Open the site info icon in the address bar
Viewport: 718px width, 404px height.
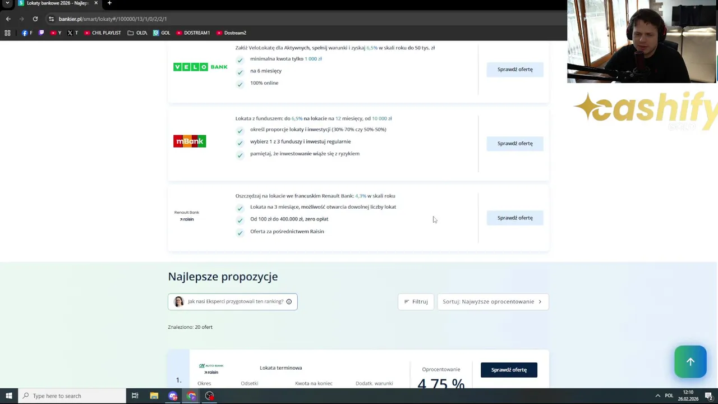(x=51, y=19)
